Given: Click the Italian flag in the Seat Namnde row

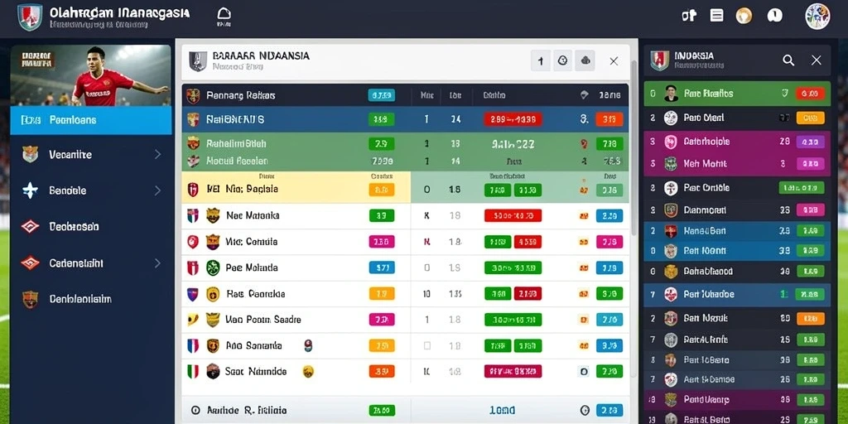Looking at the screenshot, I should pyautogui.click(x=193, y=372).
